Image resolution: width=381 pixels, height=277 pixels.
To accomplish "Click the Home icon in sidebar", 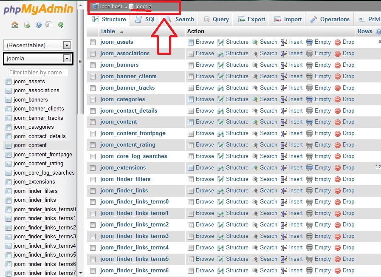I will pyautogui.click(x=15, y=25).
